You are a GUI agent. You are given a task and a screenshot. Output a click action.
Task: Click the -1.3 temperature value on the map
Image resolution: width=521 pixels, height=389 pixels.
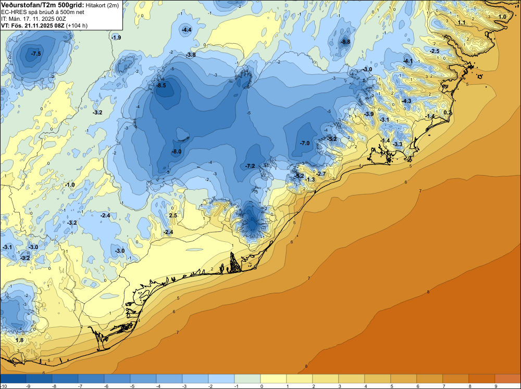click(310, 179)
